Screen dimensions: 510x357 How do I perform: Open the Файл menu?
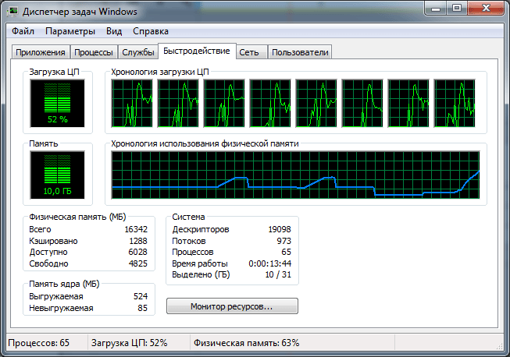(x=23, y=32)
